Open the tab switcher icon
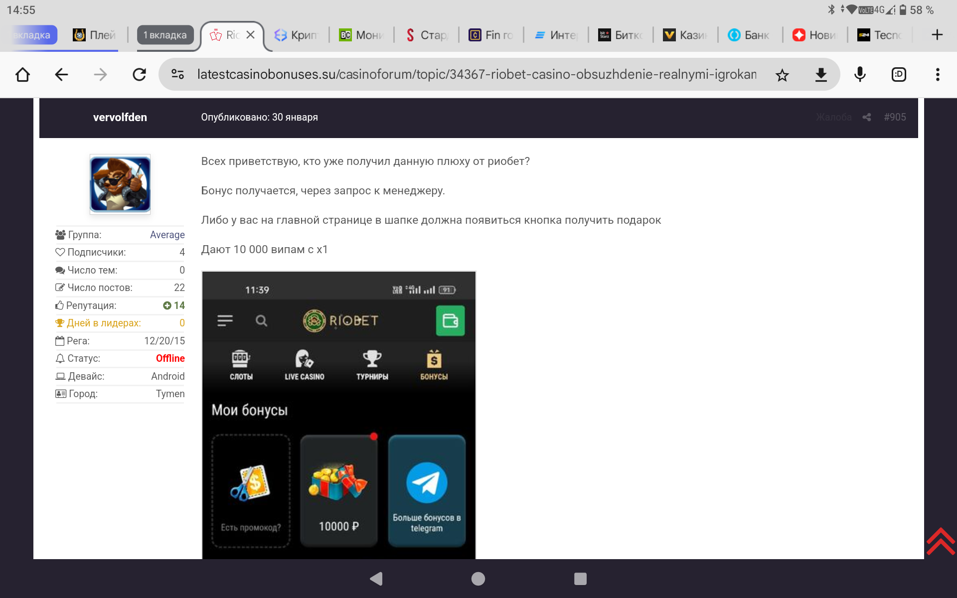This screenshot has height=598, width=957. click(899, 75)
